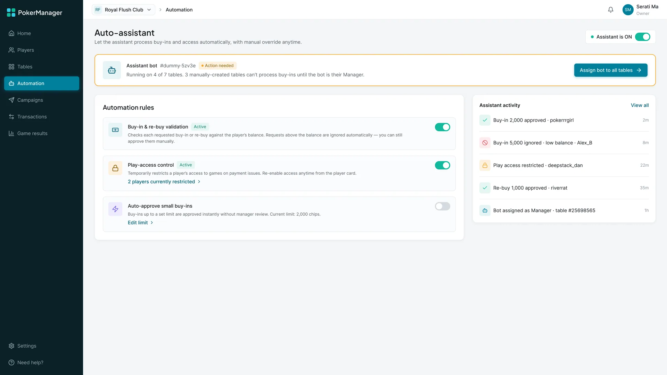667x375 pixels.
Task: Click the 'Auto-approve small buy-ins' rule title
Action: coord(160,206)
